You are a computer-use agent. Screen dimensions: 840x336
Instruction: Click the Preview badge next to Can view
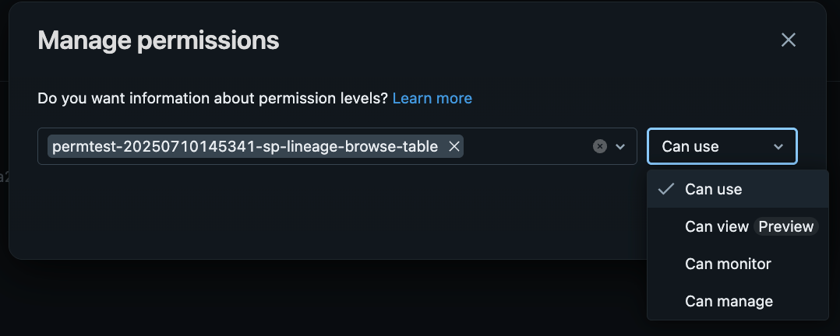[x=786, y=227]
